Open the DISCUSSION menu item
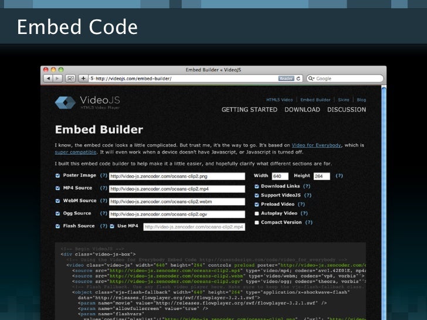The height and width of the screenshot is (320, 427). point(347,110)
